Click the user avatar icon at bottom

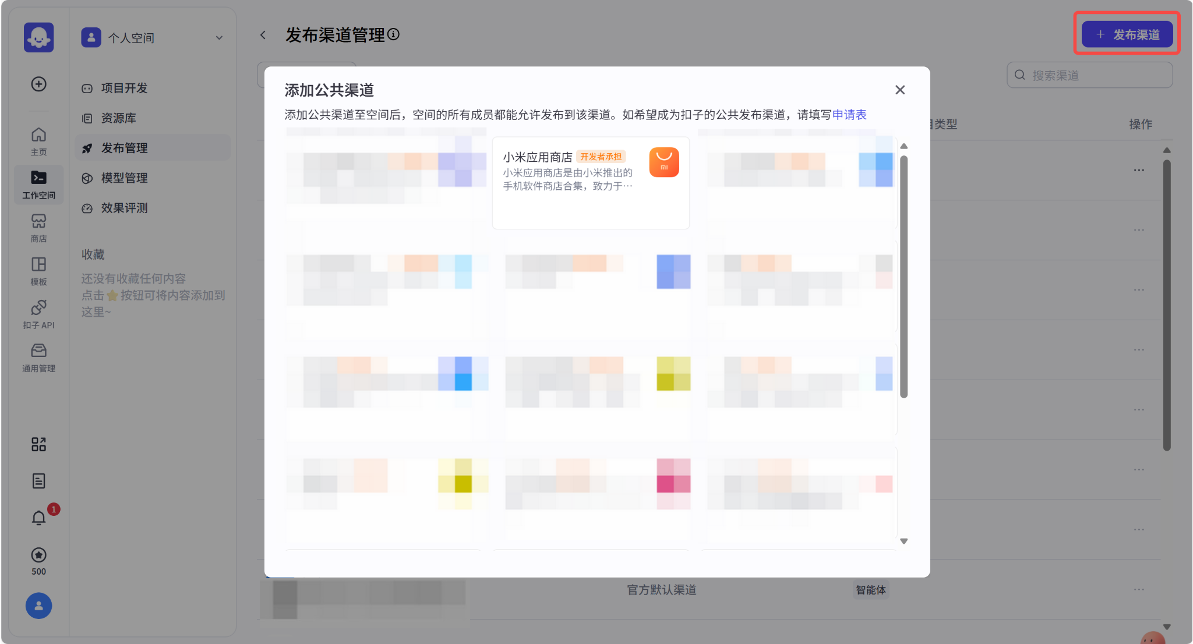click(38, 606)
